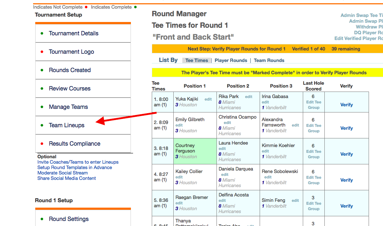
Task: Open Invite Coaches/Teams to enter Lineups
Action: click(x=78, y=162)
